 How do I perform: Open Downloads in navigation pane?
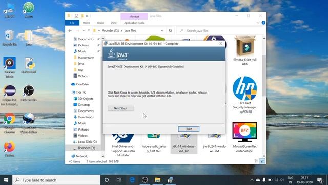point(84,117)
